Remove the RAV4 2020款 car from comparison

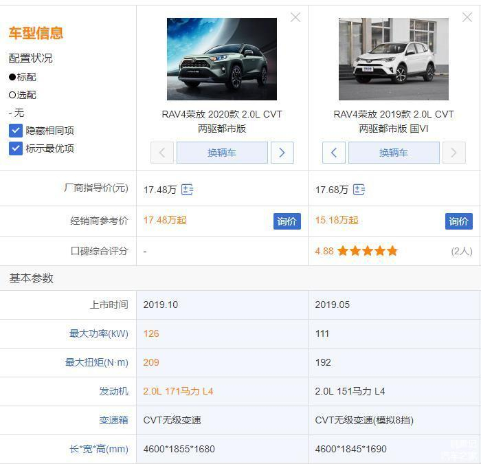(x=295, y=17)
